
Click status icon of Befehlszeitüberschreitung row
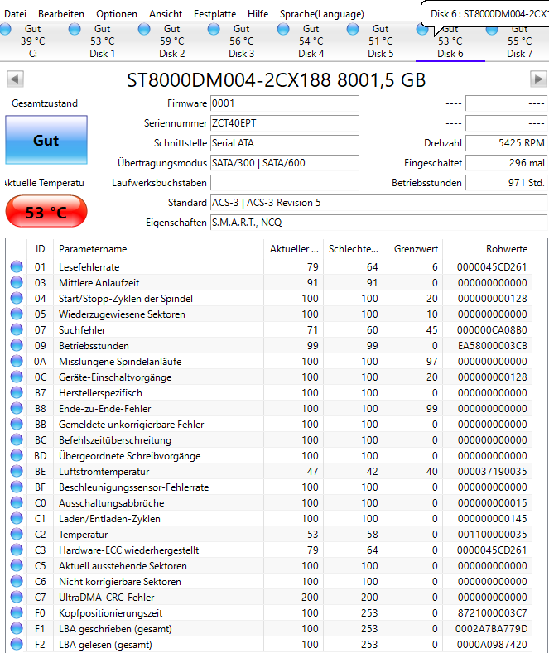(x=17, y=439)
